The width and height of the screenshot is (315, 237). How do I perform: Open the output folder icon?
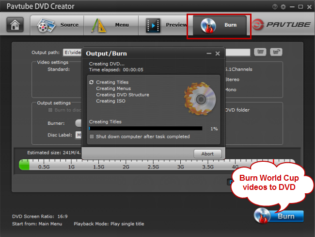click(276, 52)
